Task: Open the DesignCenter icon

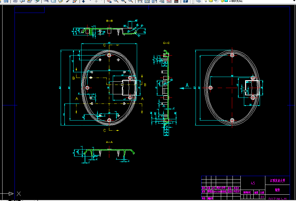Action: pos(147,1)
